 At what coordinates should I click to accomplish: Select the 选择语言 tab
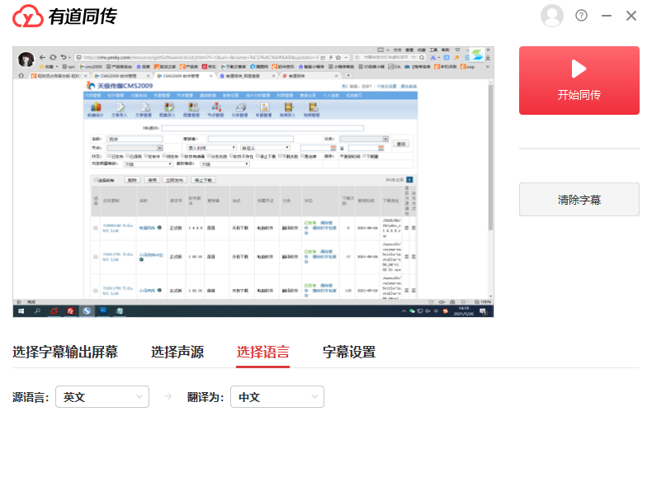[263, 353]
